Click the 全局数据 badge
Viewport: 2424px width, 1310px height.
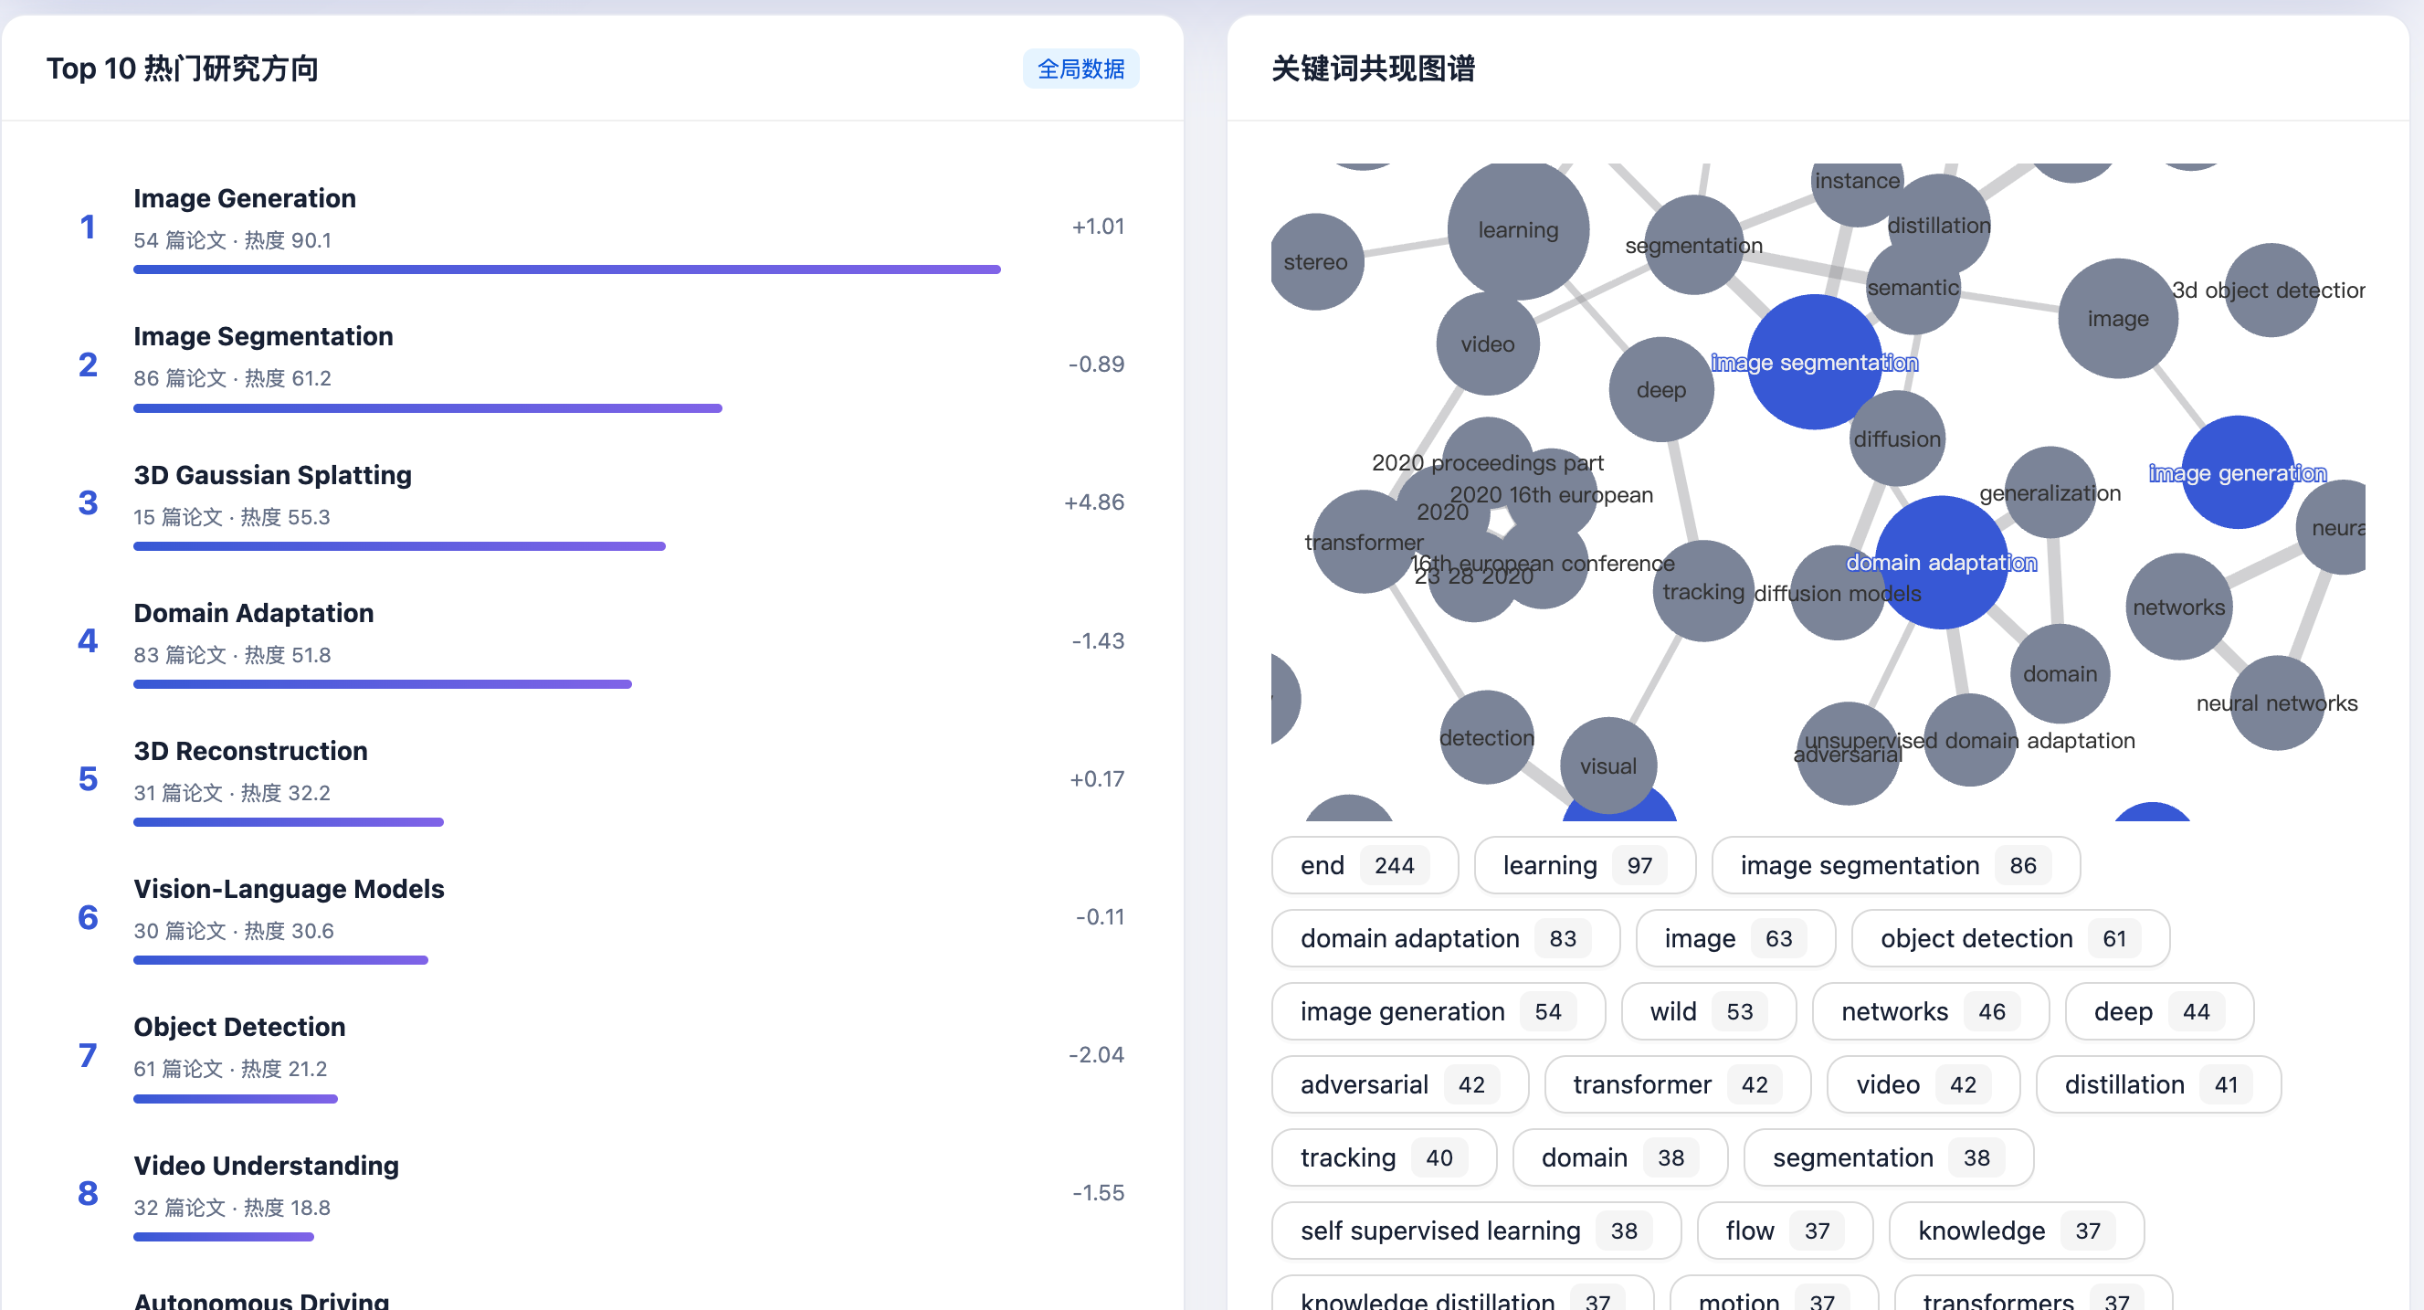coord(1080,69)
